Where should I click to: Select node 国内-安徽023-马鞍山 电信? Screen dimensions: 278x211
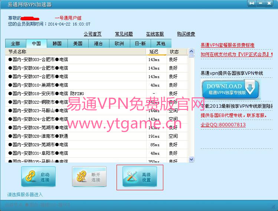point(96,111)
